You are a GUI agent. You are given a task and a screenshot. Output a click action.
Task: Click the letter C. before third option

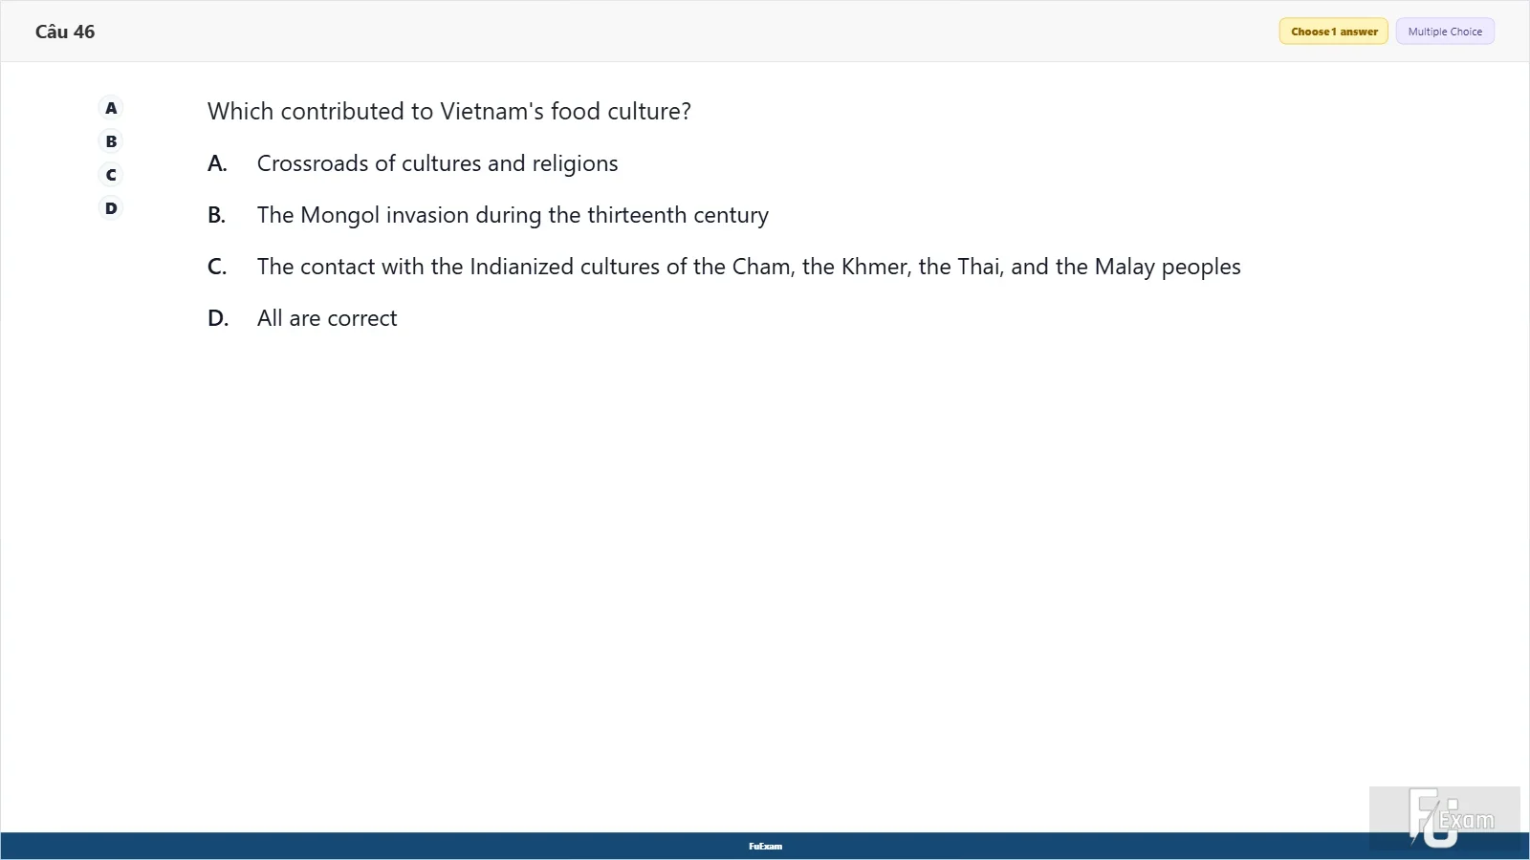[217, 267]
